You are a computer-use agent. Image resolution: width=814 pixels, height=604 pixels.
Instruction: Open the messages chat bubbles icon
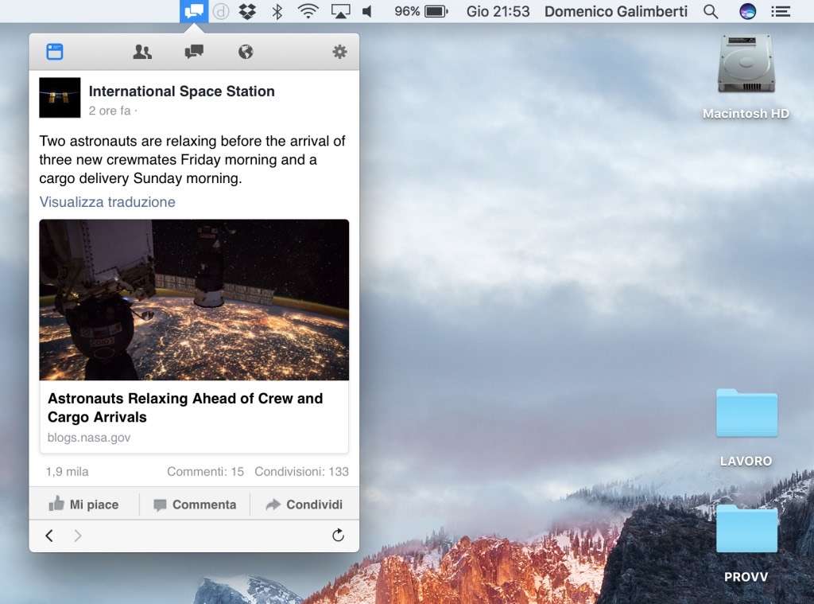coord(194,53)
